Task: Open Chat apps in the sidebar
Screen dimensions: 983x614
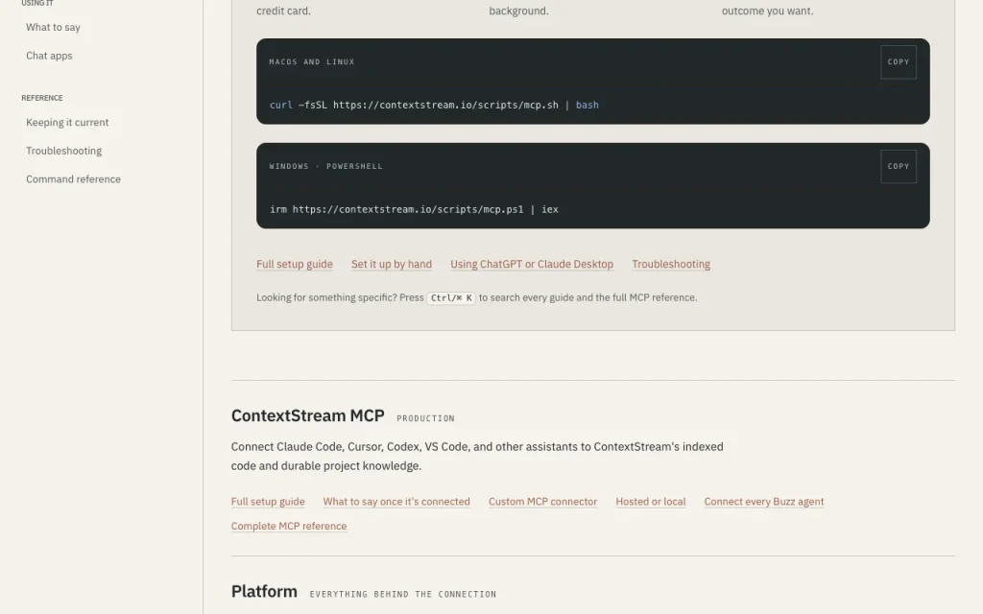Action: (x=49, y=56)
